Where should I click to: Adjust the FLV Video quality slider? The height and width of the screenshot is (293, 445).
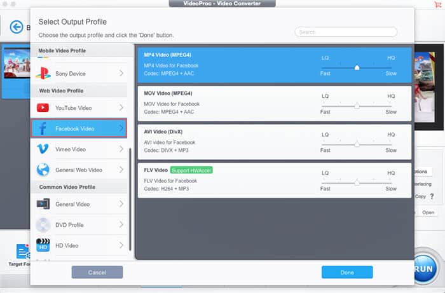click(357, 182)
